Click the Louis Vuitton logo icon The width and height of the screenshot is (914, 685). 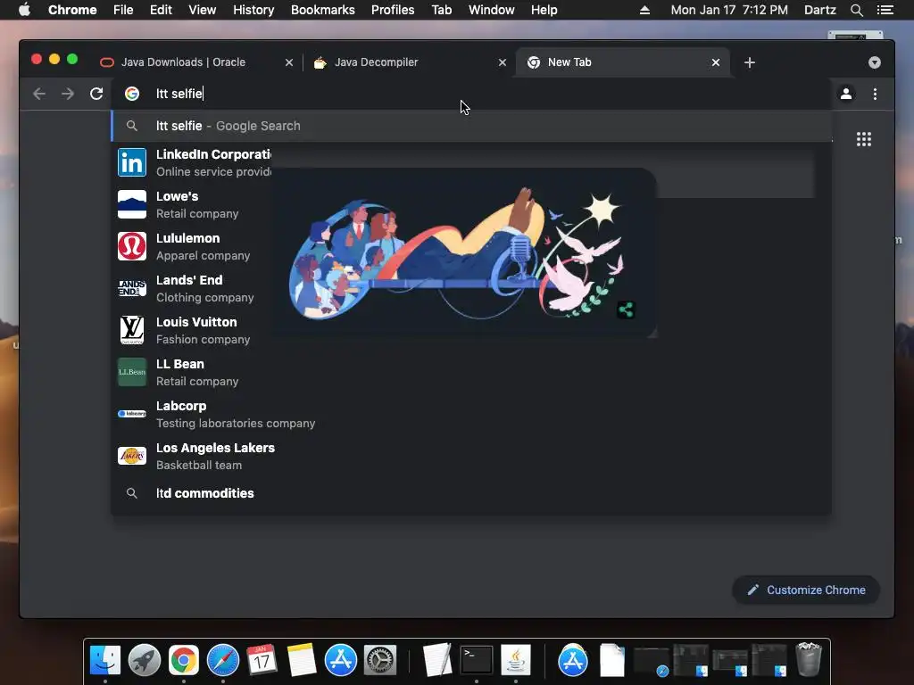tap(132, 330)
